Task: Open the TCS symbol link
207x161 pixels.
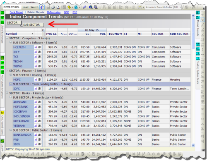Action: click(16, 57)
